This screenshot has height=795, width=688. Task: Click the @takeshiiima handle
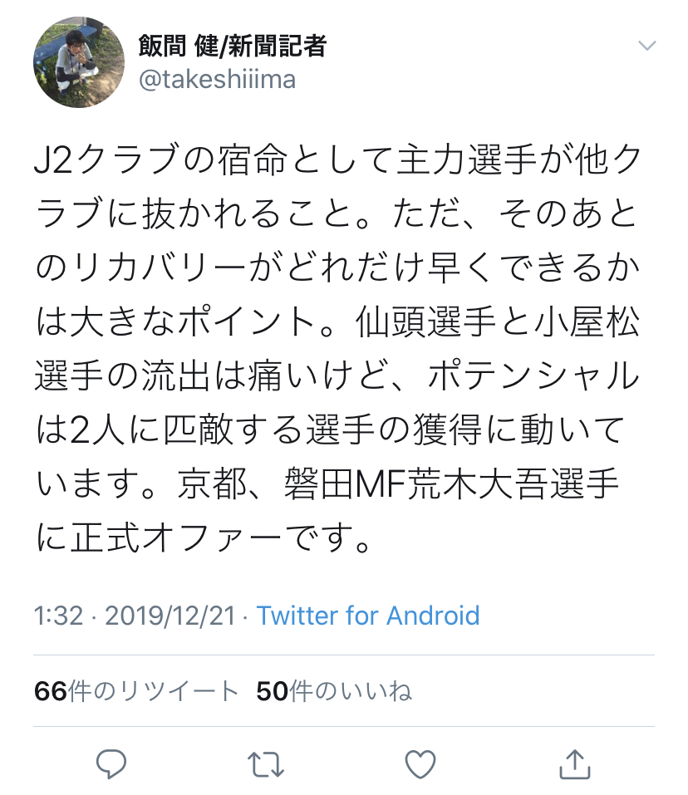tap(217, 80)
